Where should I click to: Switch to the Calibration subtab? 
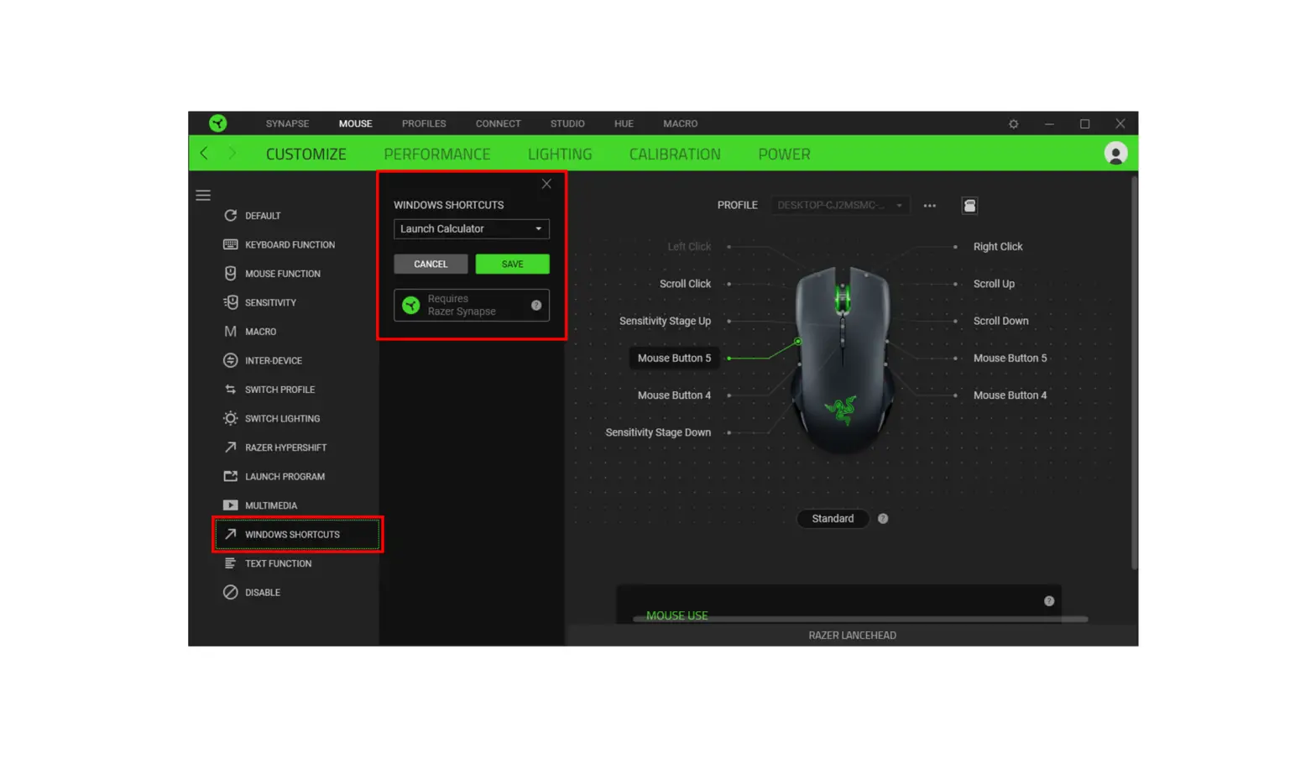pyautogui.click(x=675, y=154)
